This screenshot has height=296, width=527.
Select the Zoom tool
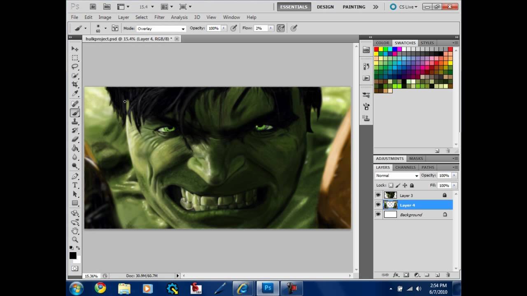[x=75, y=240]
